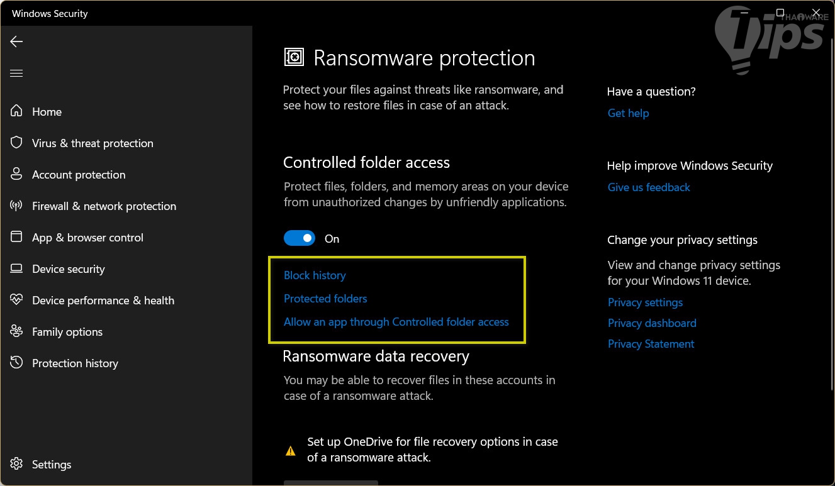Open the Protected folders link
835x486 pixels.
click(325, 299)
